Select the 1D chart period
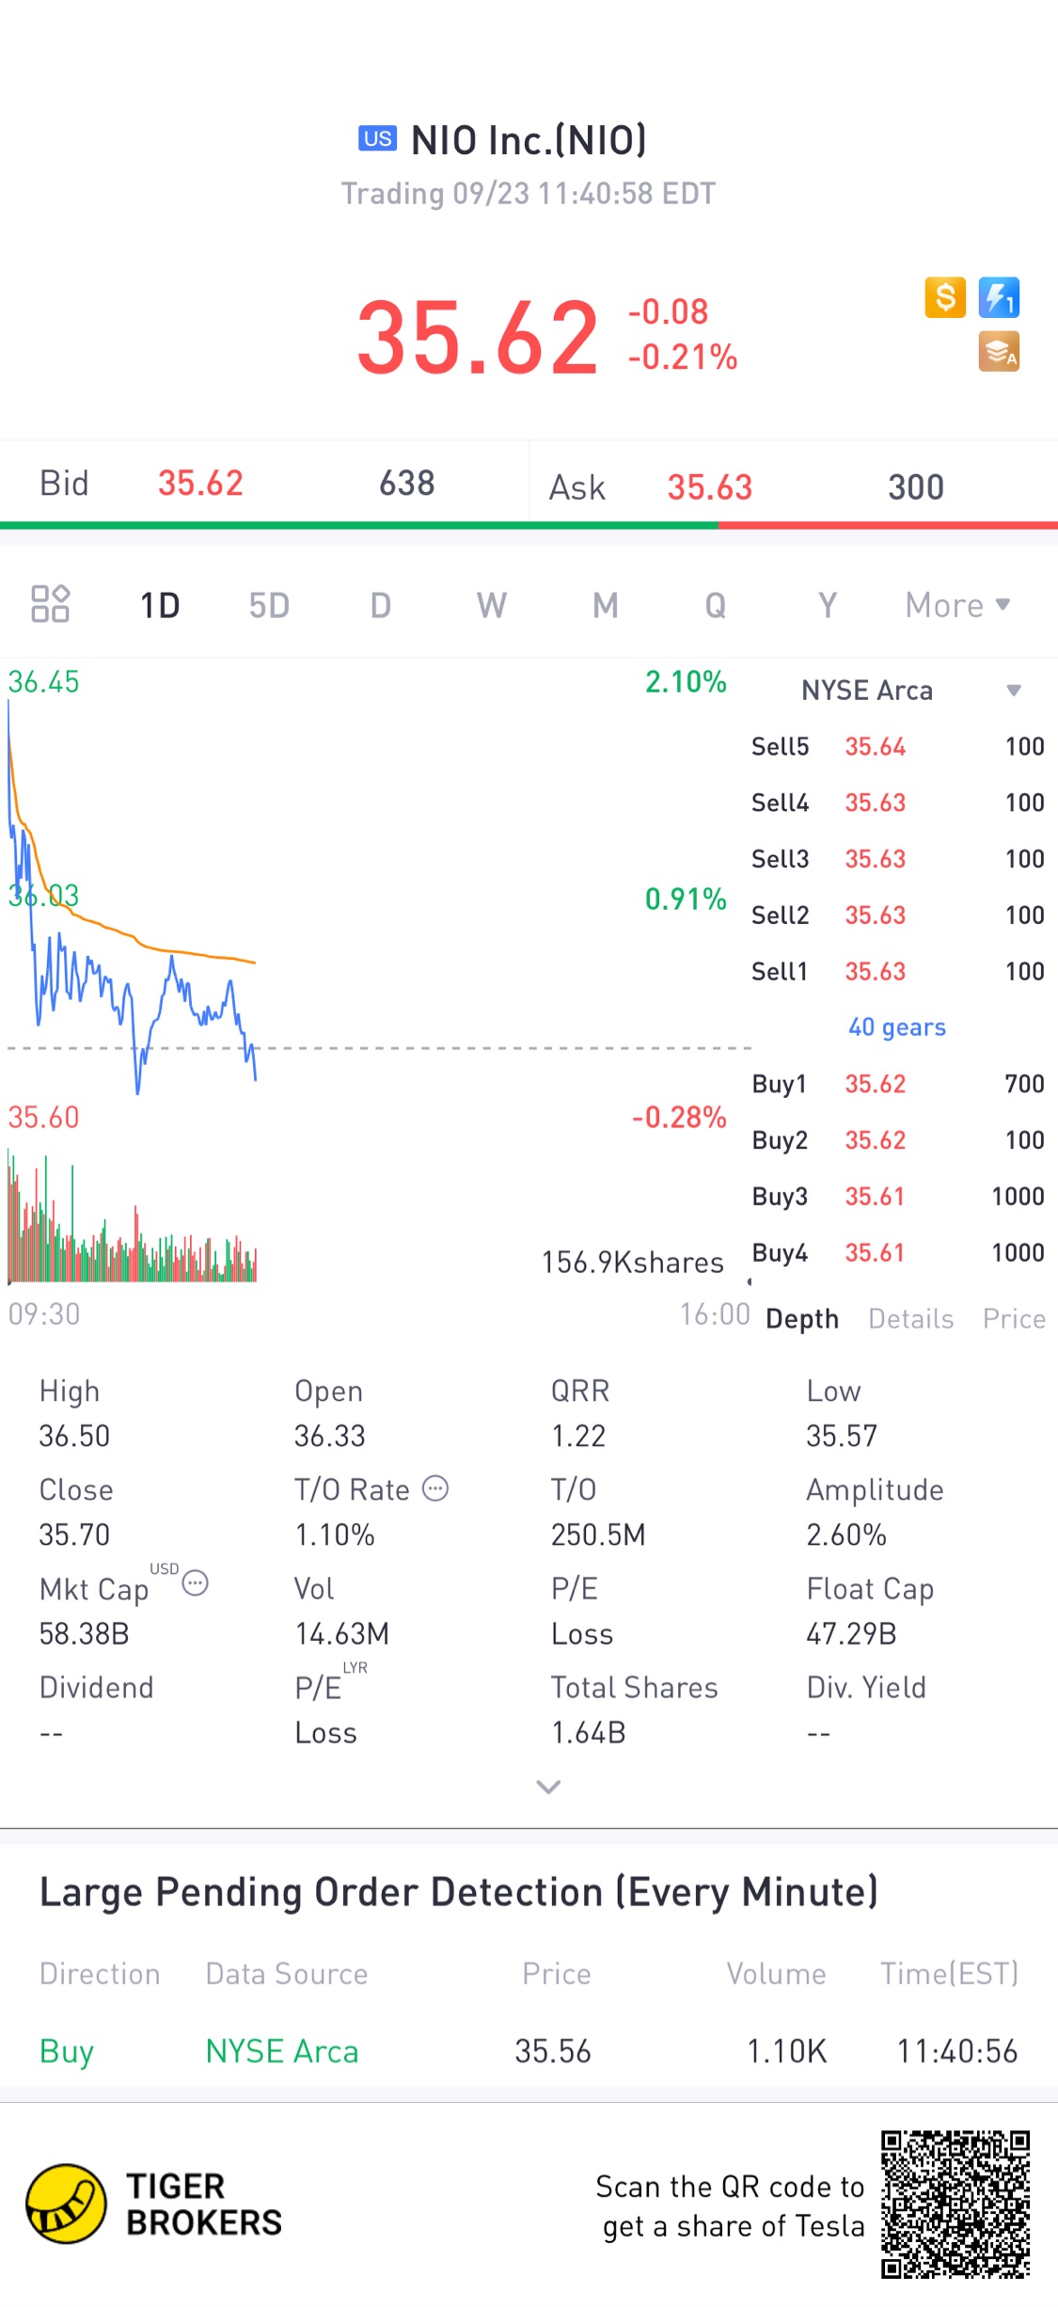The height and width of the screenshot is (2307, 1058). (160, 605)
